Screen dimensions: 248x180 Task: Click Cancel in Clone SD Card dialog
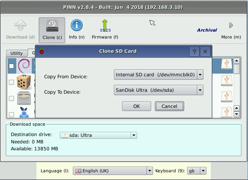coord(169,106)
